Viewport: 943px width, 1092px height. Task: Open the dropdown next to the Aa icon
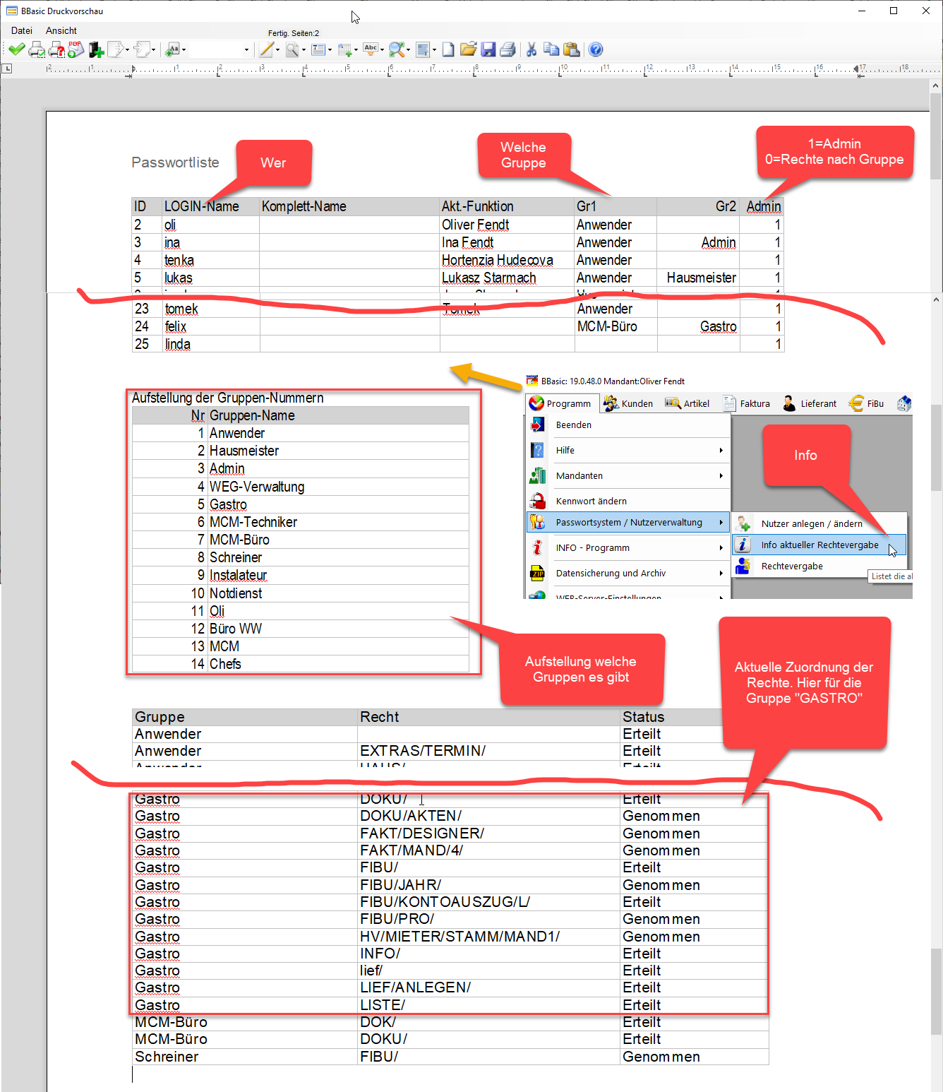pos(184,49)
